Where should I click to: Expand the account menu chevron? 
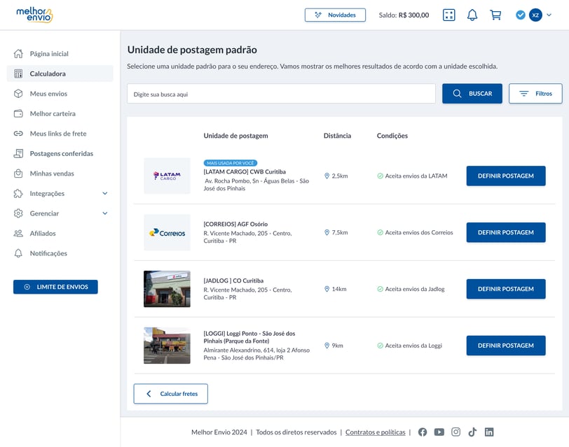(x=549, y=15)
